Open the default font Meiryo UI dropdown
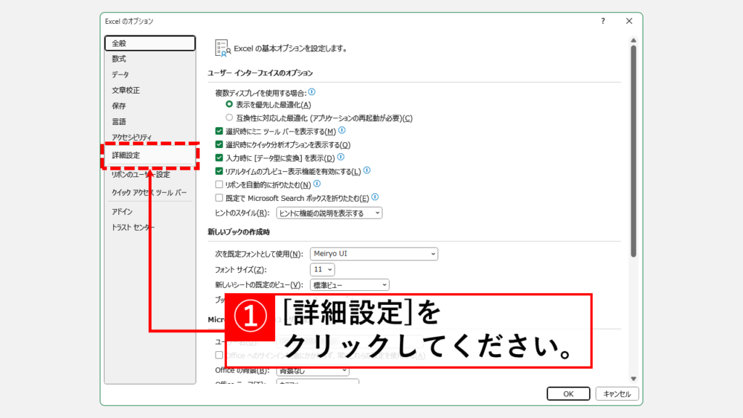Viewport: 743px width, 418px height. (374, 254)
